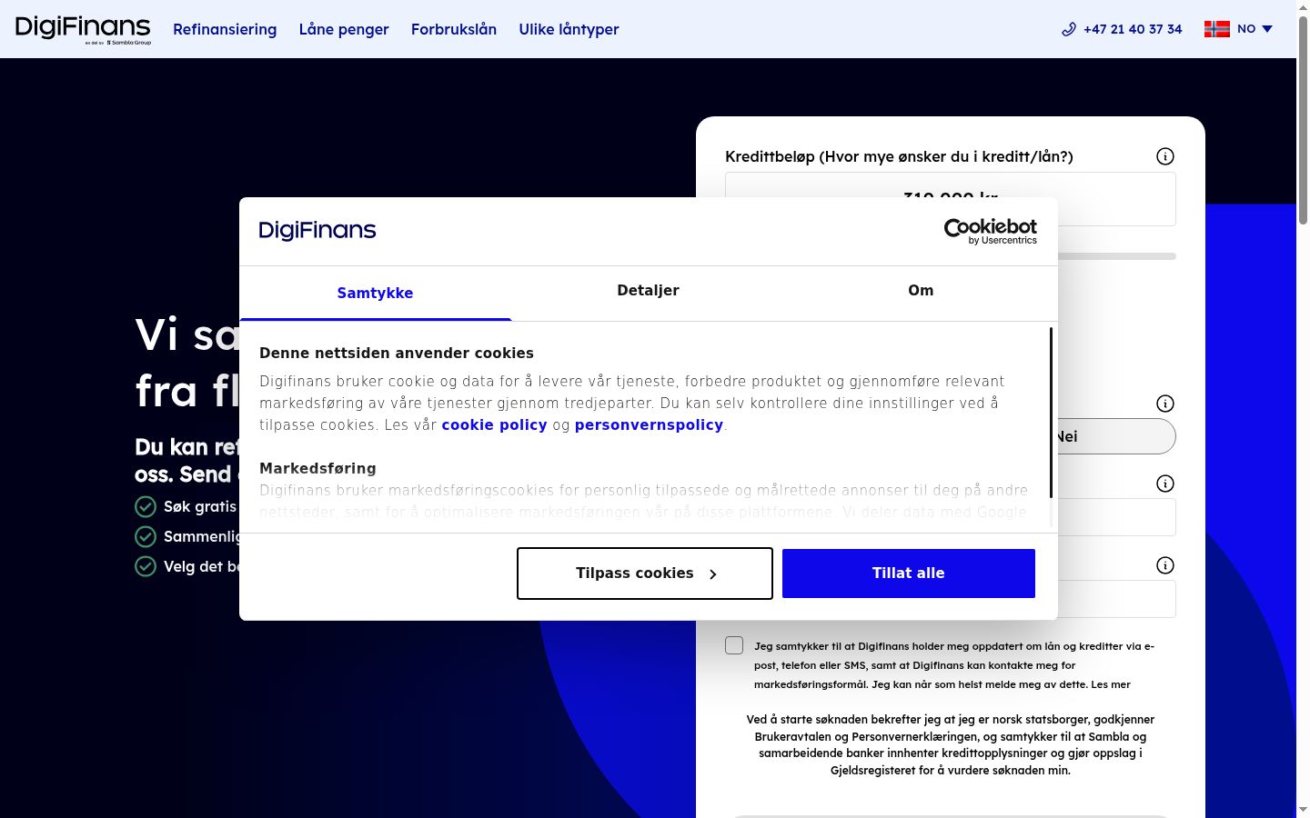Click the Tillat alle button
Screen dimensions: 1310x818
point(909,574)
